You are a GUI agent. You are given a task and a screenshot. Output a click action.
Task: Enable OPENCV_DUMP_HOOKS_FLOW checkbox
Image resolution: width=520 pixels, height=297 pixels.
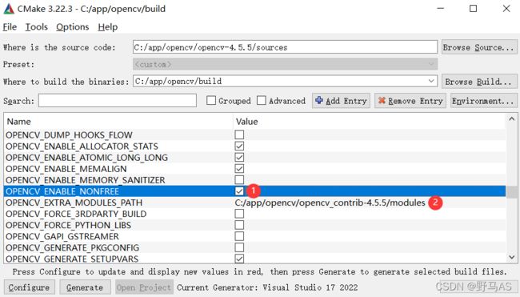(239, 134)
